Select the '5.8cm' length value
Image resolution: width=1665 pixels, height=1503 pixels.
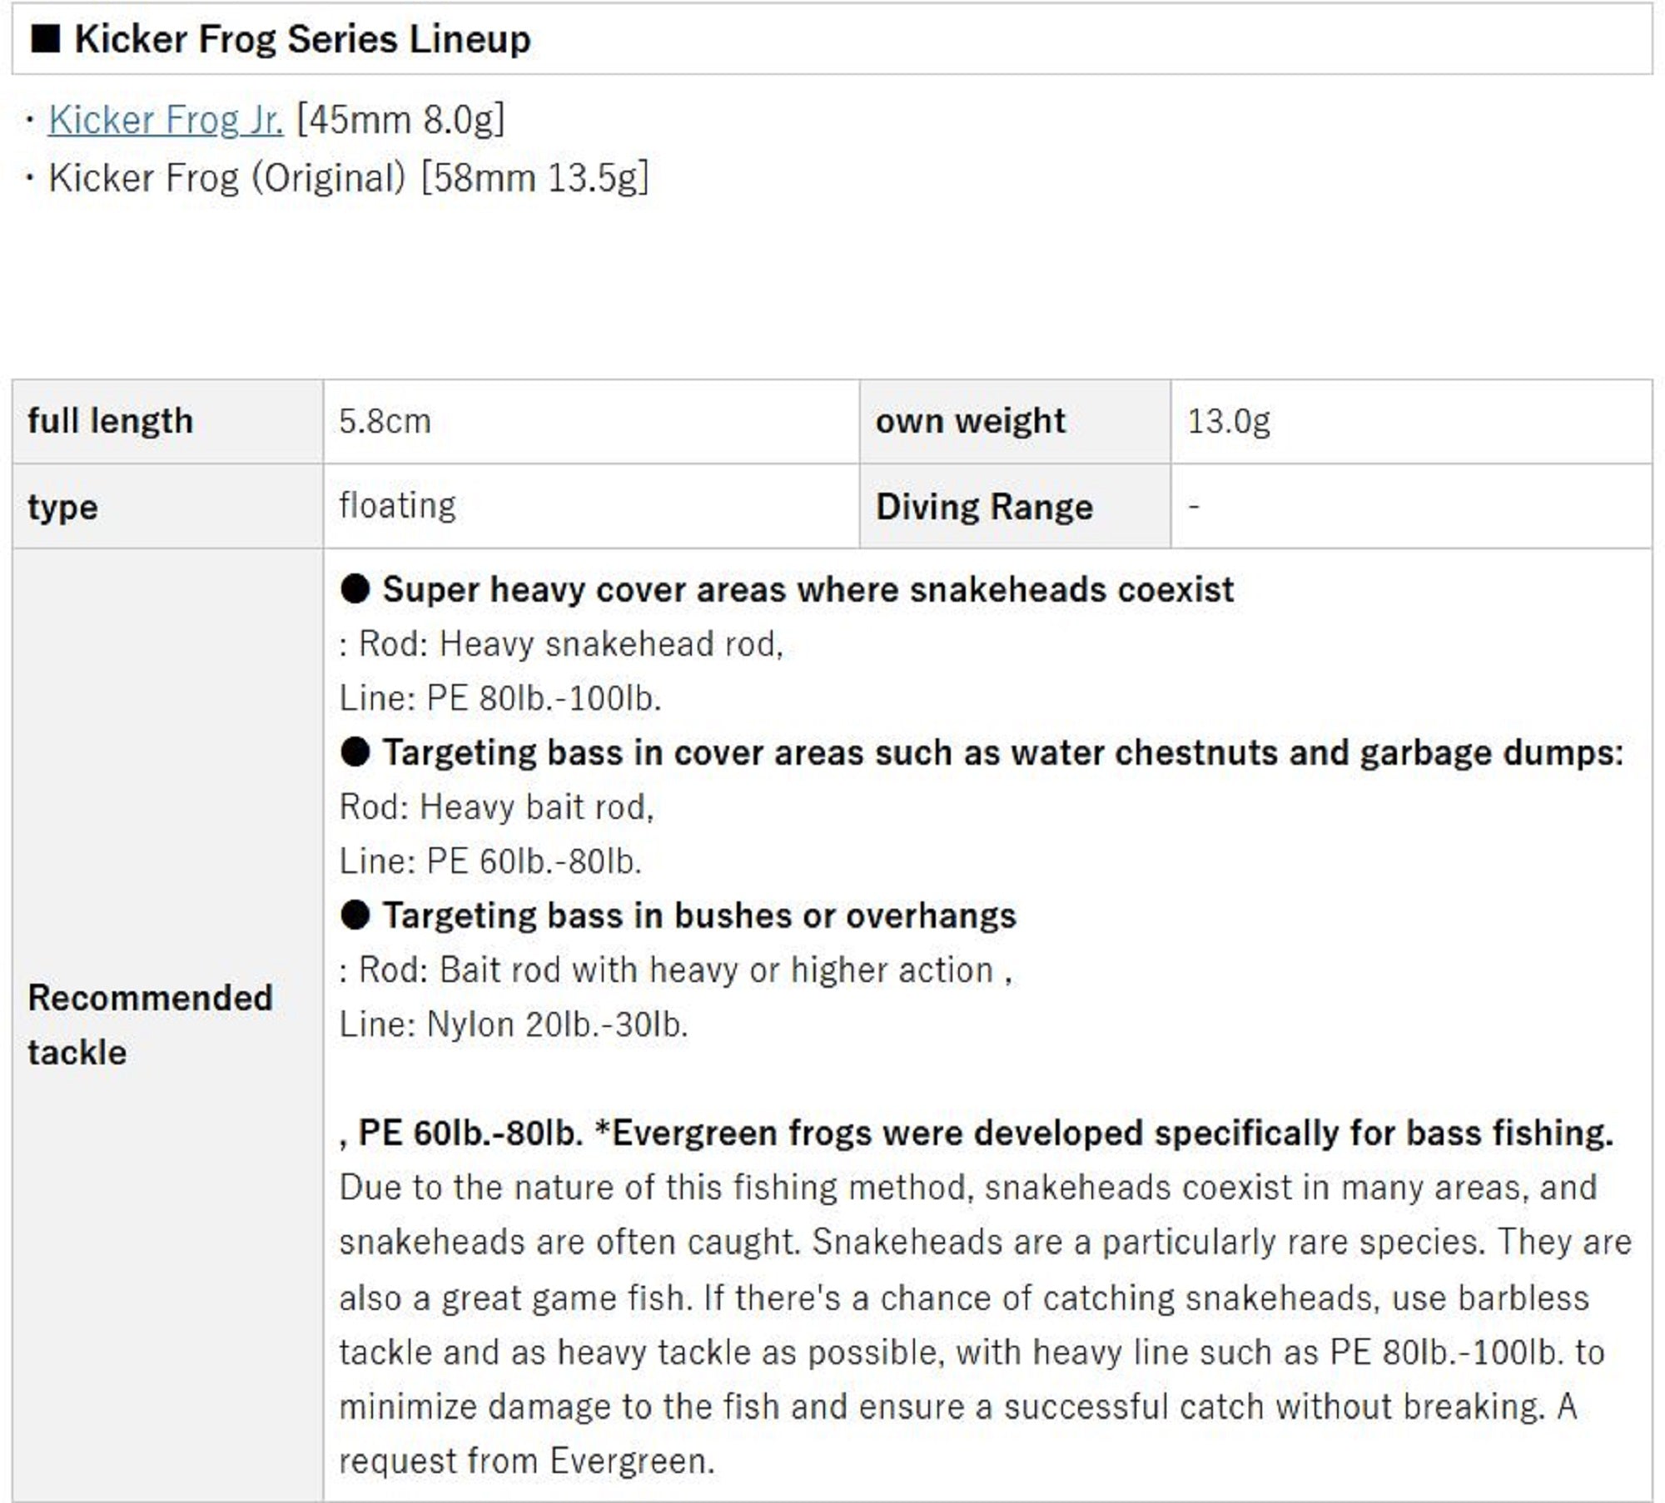(385, 421)
